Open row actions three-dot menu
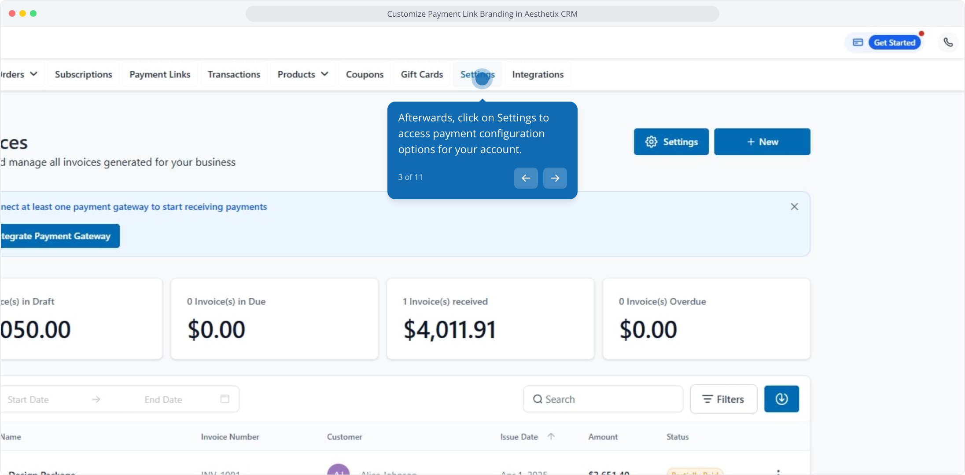The width and height of the screenshot is (965, 475). (778, 471)
